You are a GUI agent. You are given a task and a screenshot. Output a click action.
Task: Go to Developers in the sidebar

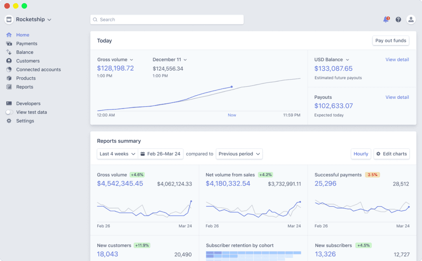tap(28, 103)
